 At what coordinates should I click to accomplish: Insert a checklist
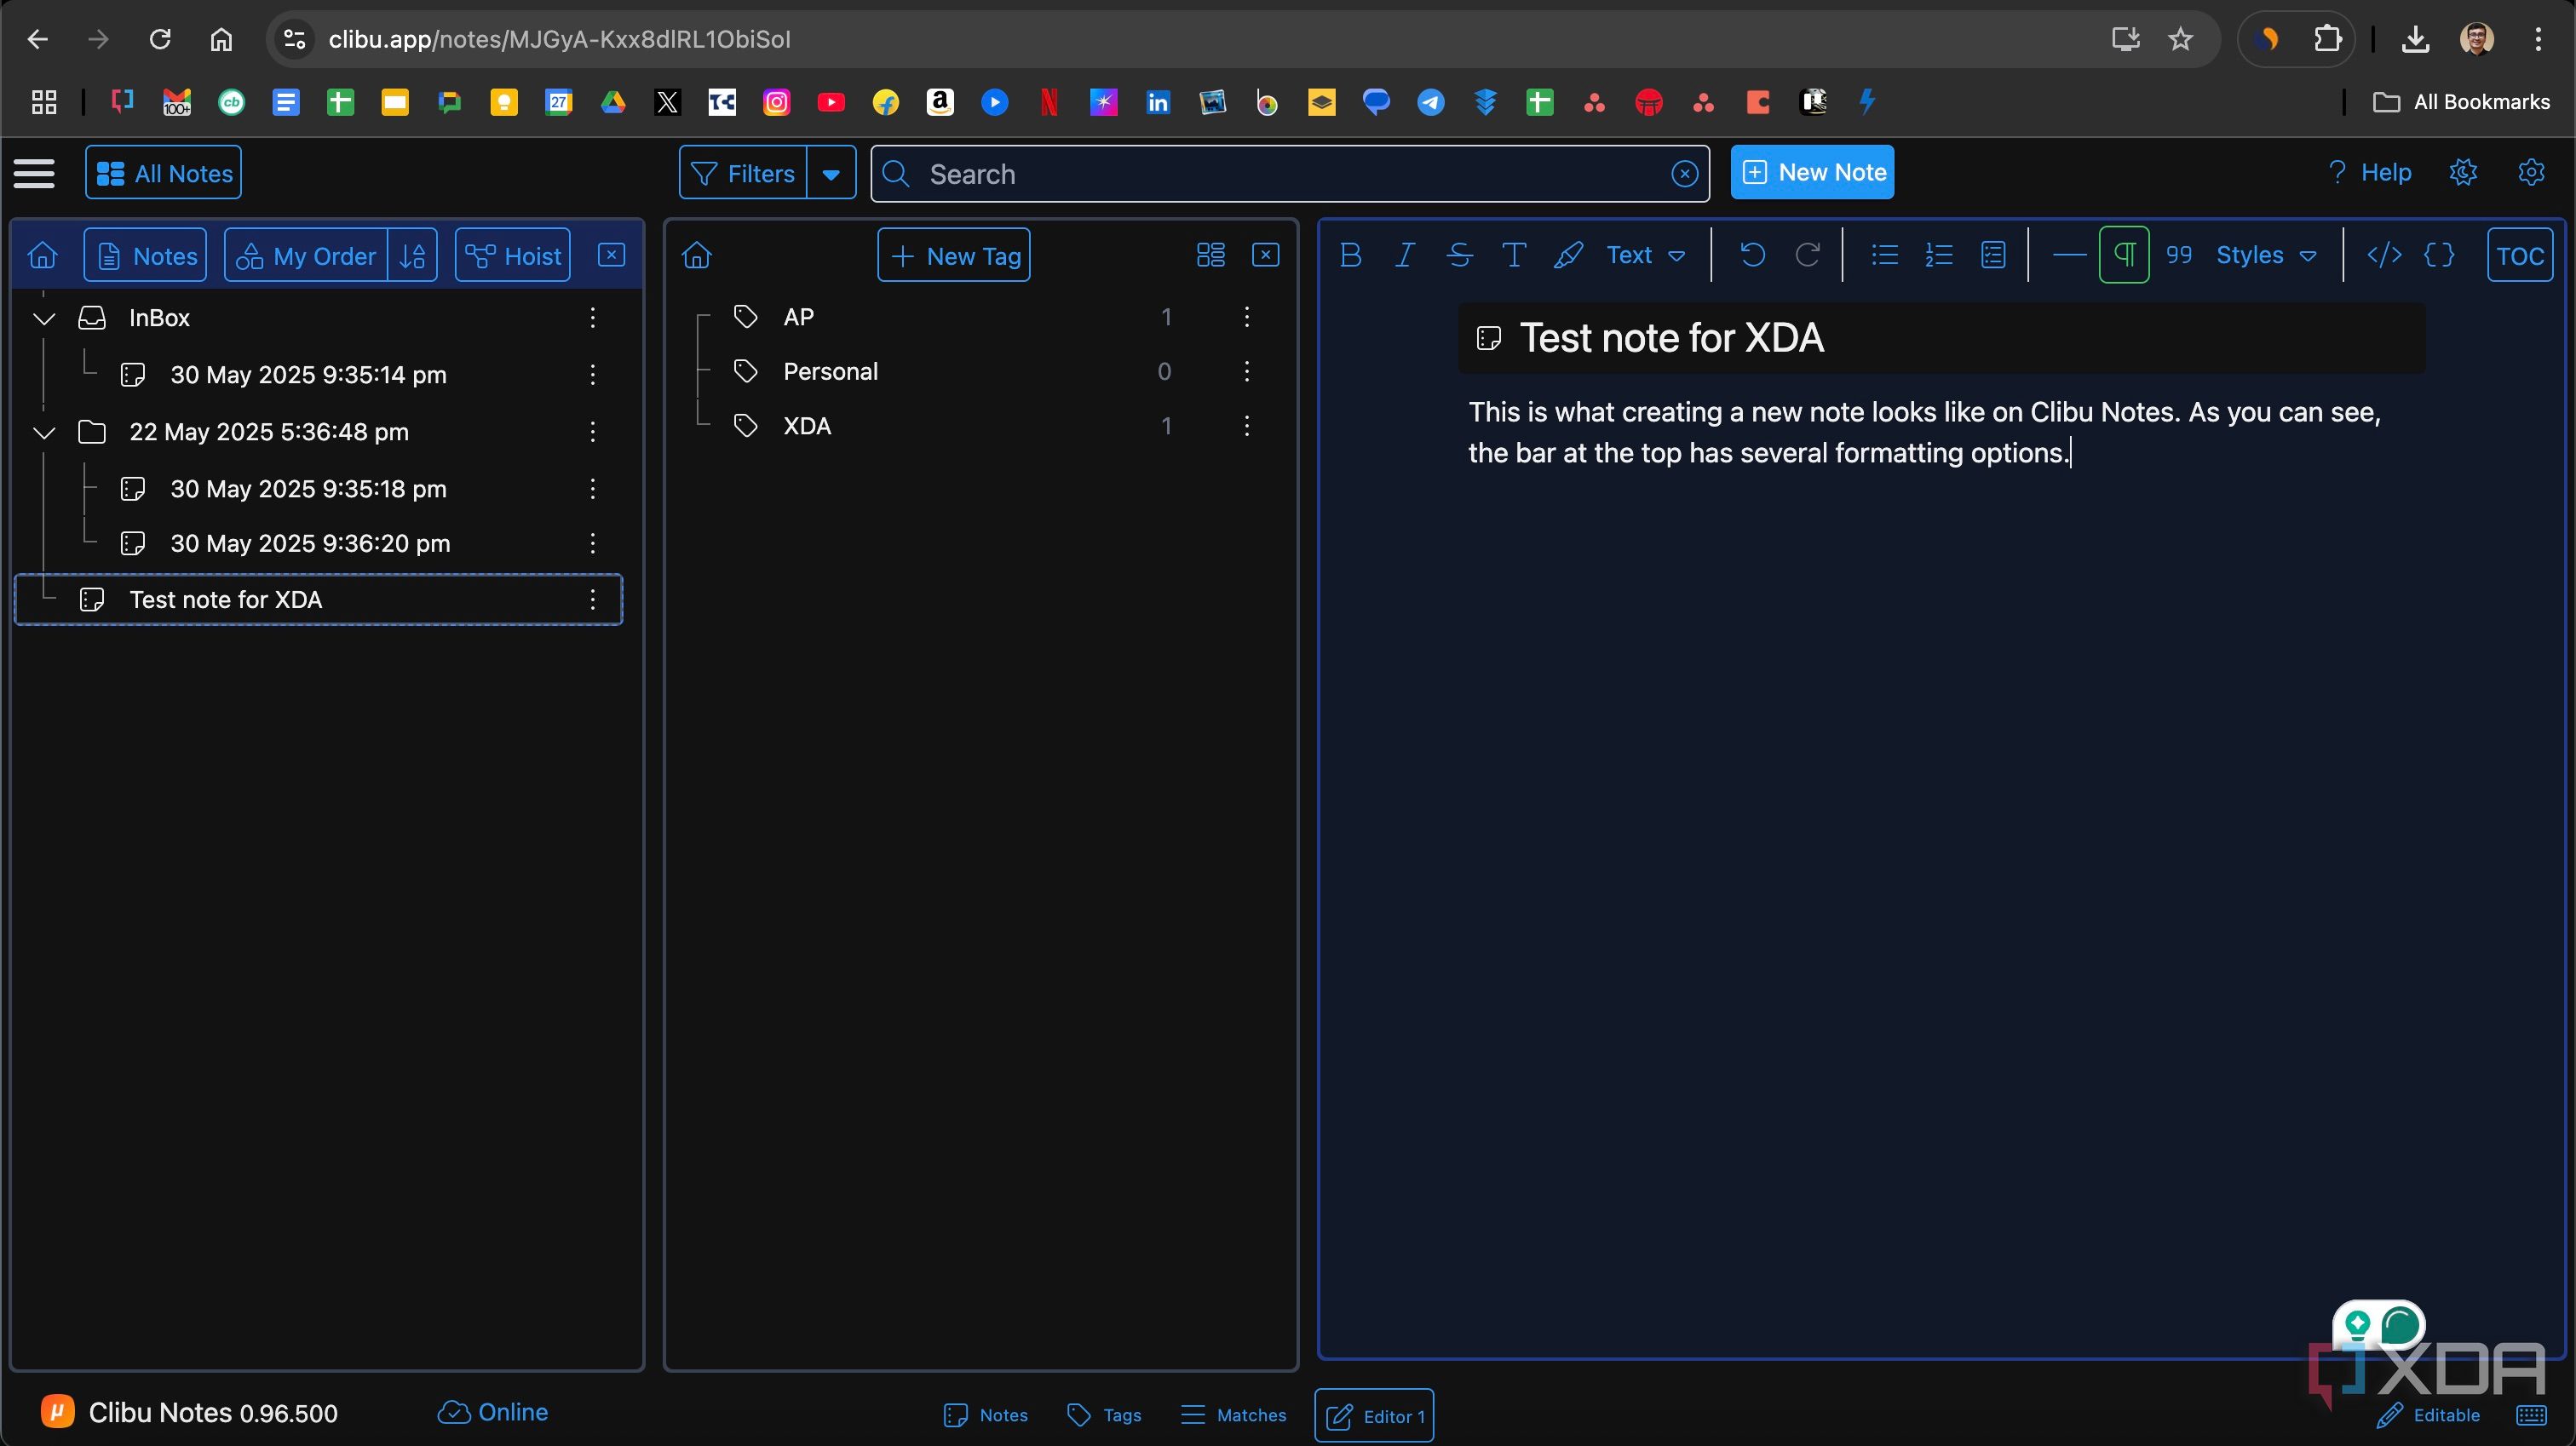pyautogui.click(x=1993, y=256)
